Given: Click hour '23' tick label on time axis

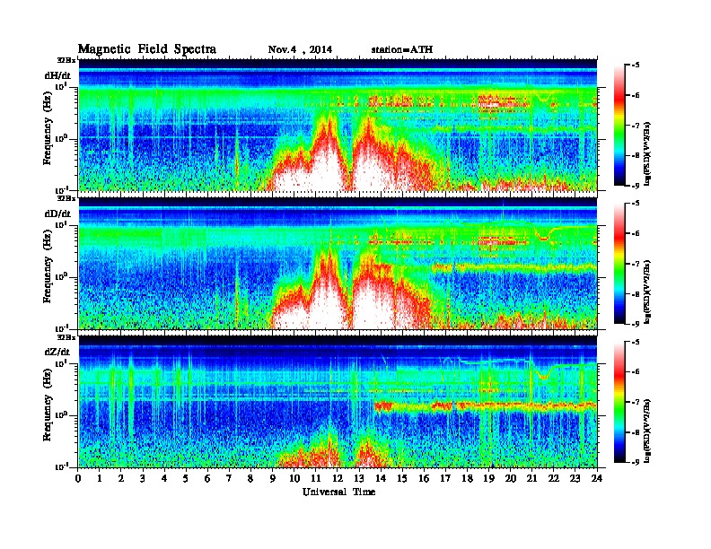Looking at the screenshot, I should [x=575, y=479].
